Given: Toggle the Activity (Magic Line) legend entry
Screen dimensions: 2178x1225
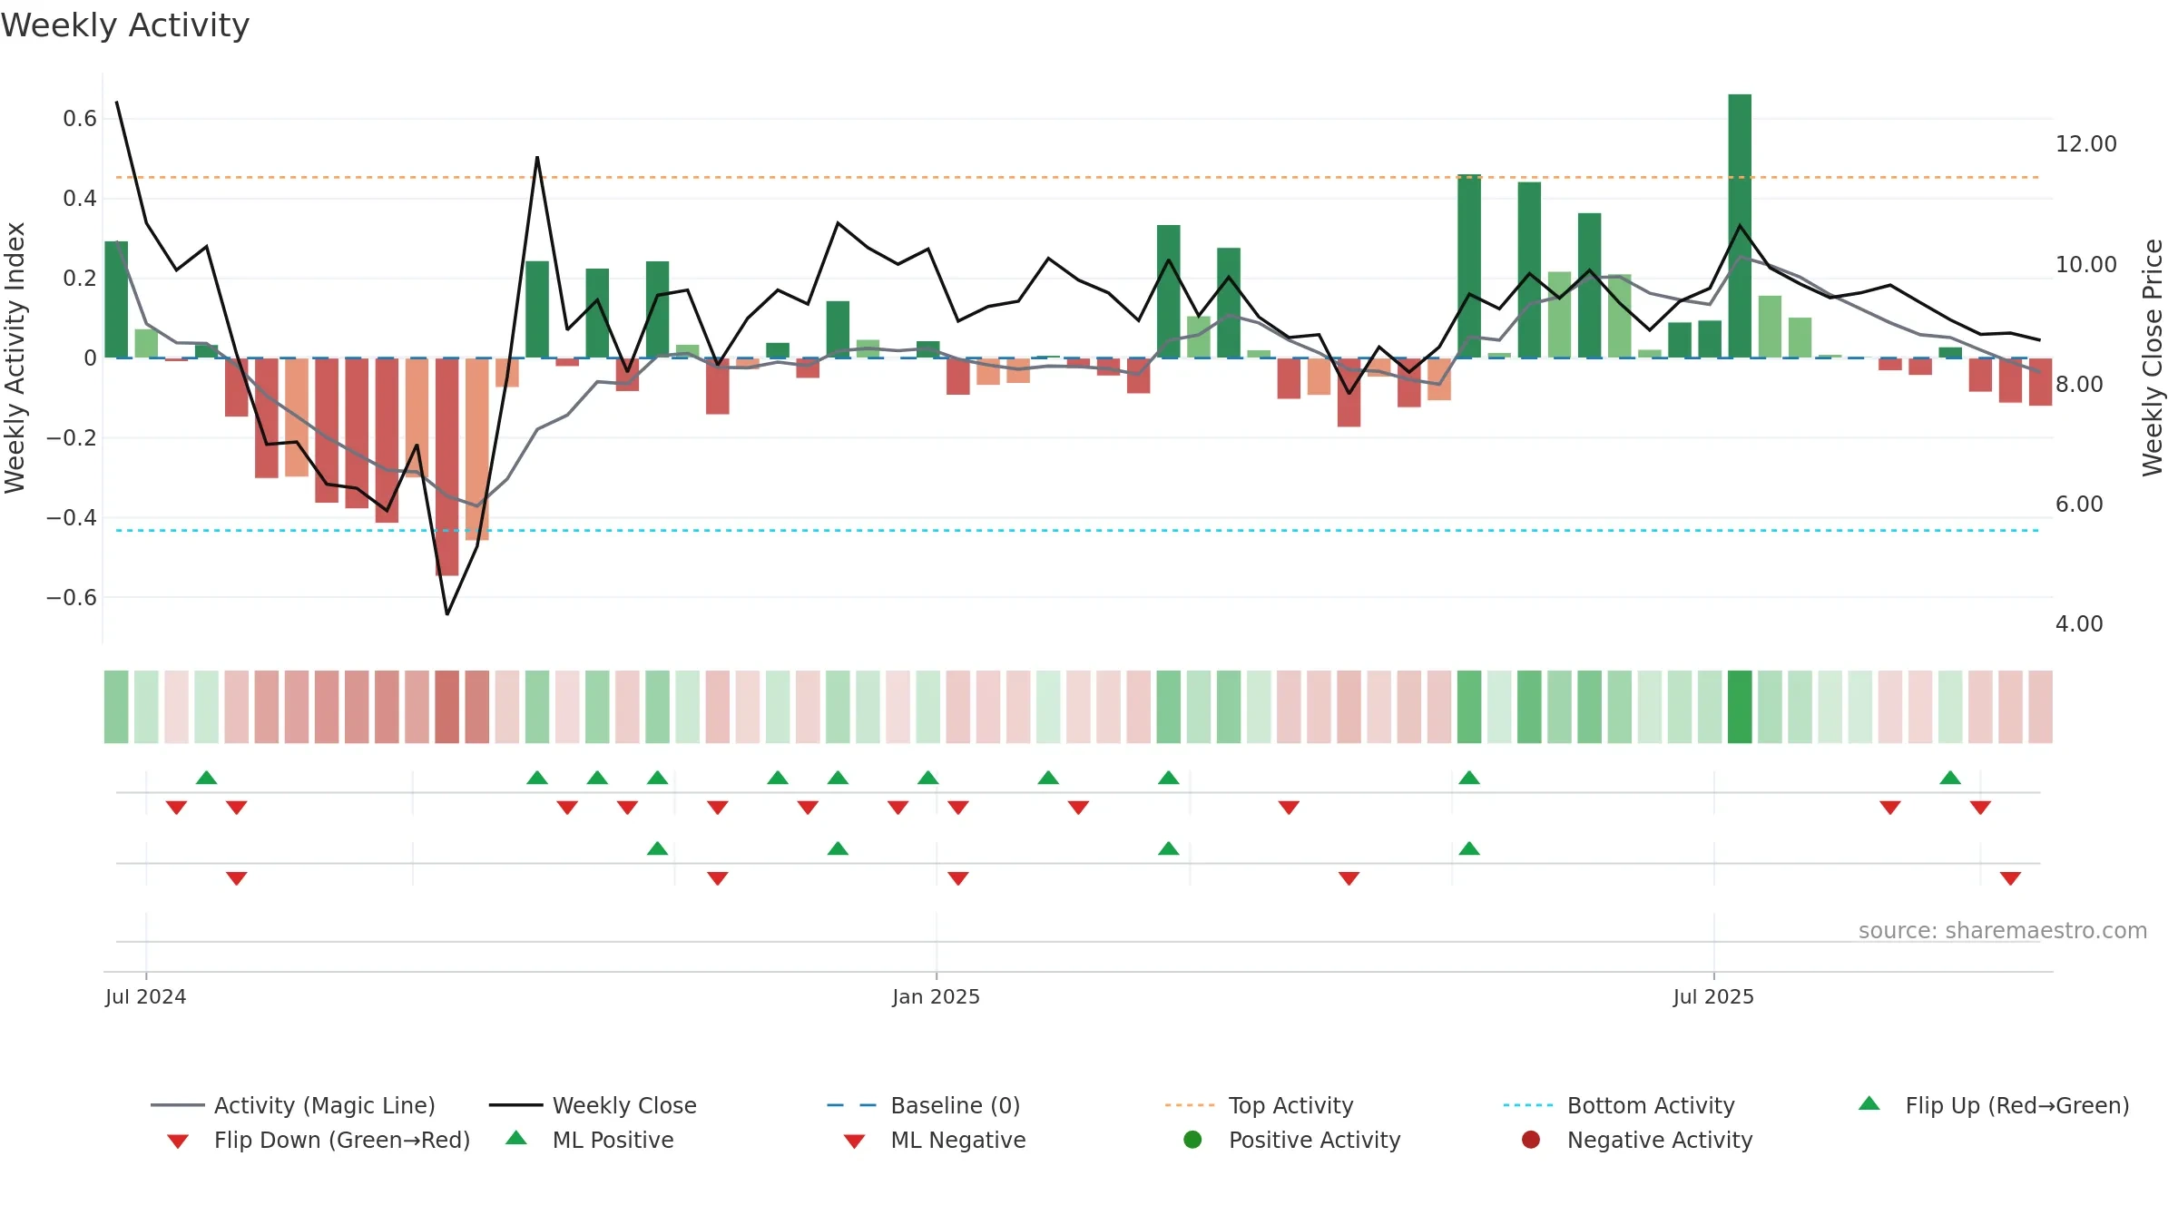Looking at the screenshot, I should pyautogui.click(x=293, y=1105).
